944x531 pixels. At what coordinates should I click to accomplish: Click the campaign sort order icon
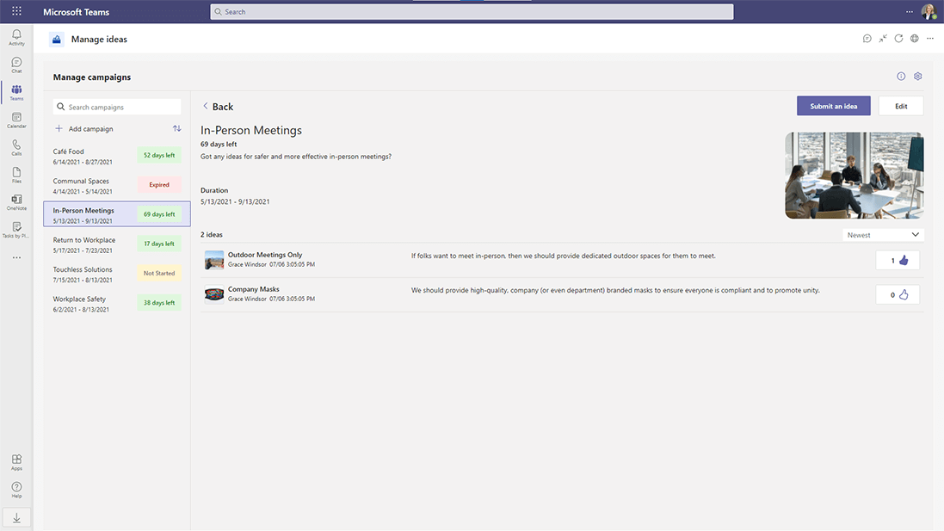pos(176,129)
